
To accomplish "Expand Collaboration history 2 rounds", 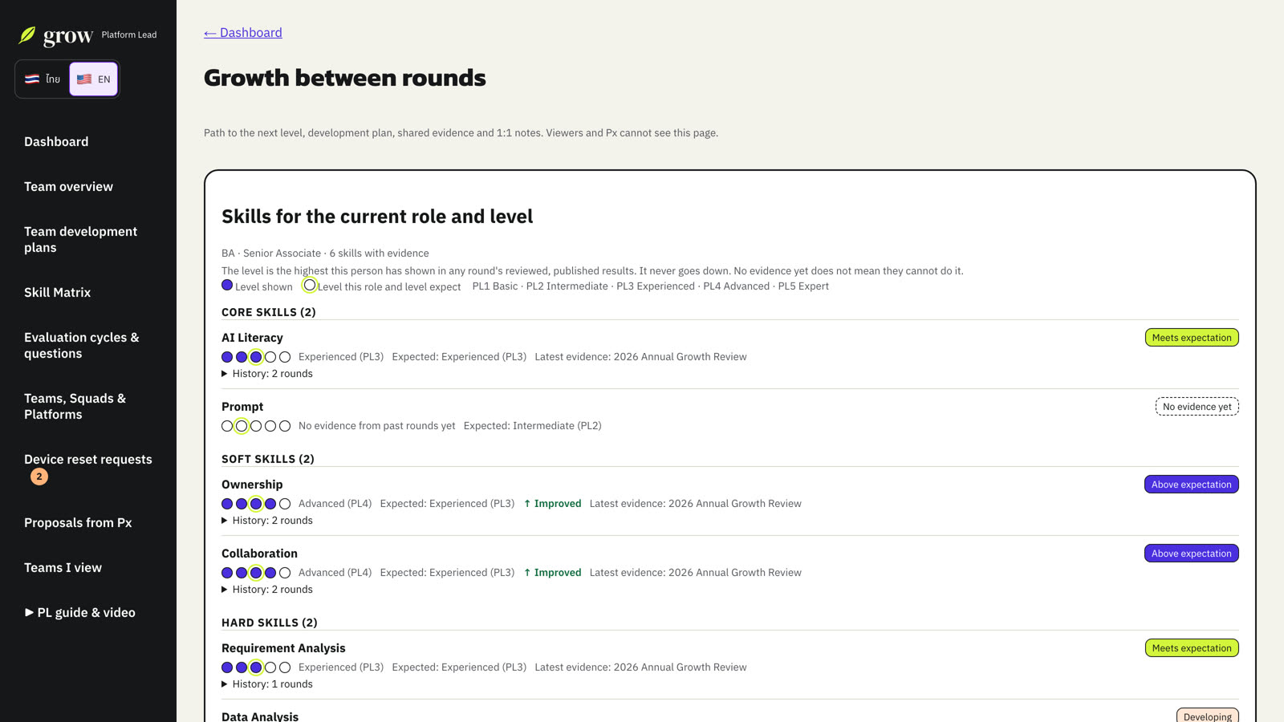I will (267, 590).
